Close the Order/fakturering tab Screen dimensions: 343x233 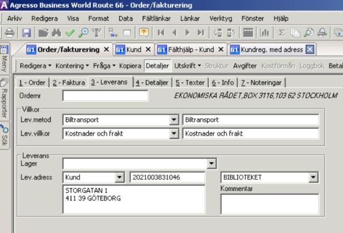[106, 49]
